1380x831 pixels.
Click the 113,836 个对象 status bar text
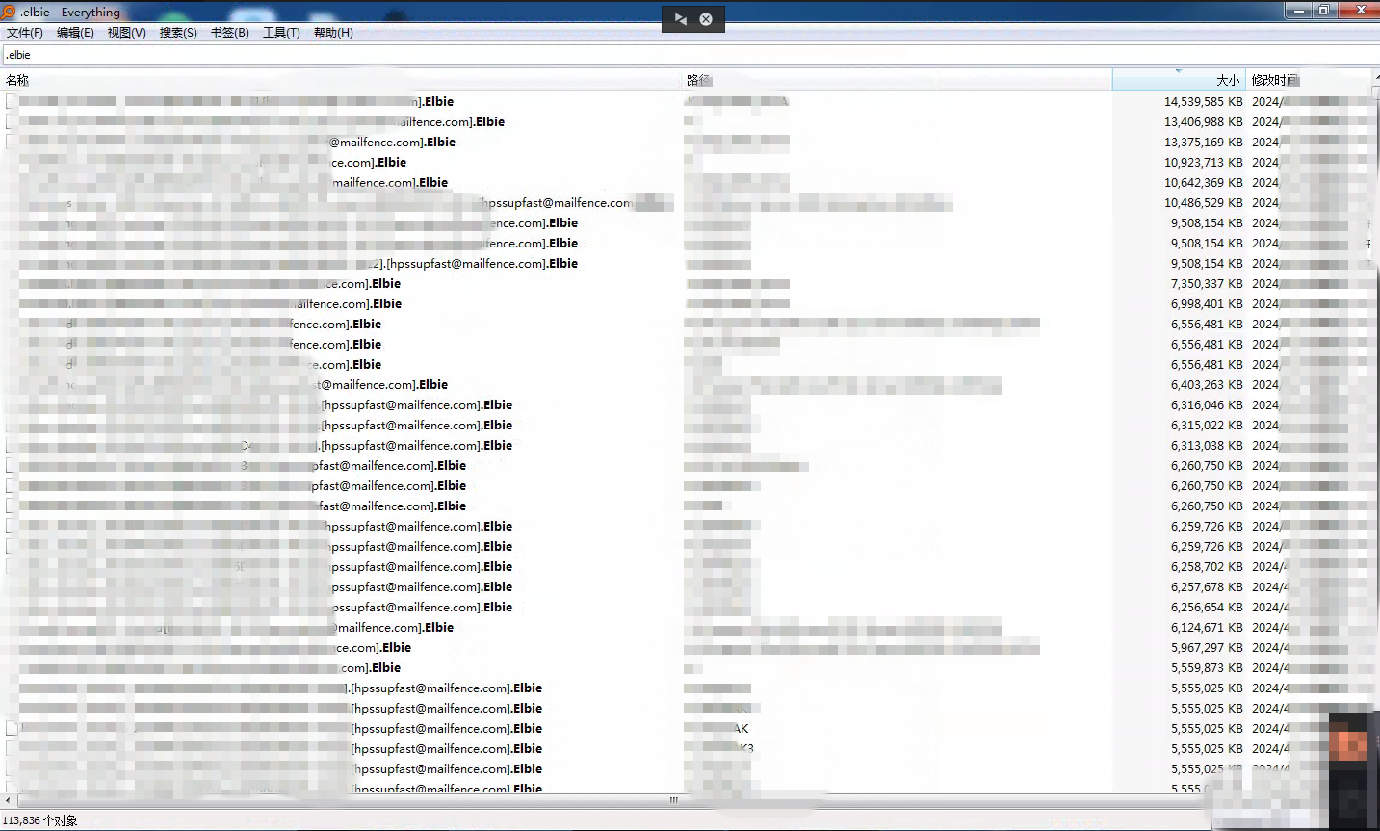(40, 820)
